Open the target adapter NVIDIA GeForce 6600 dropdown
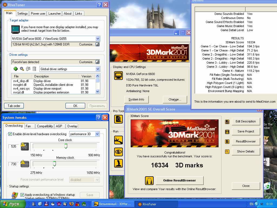The width and height of the screenshot is (277, 208). pyautogui.click(x=98, y=38)
